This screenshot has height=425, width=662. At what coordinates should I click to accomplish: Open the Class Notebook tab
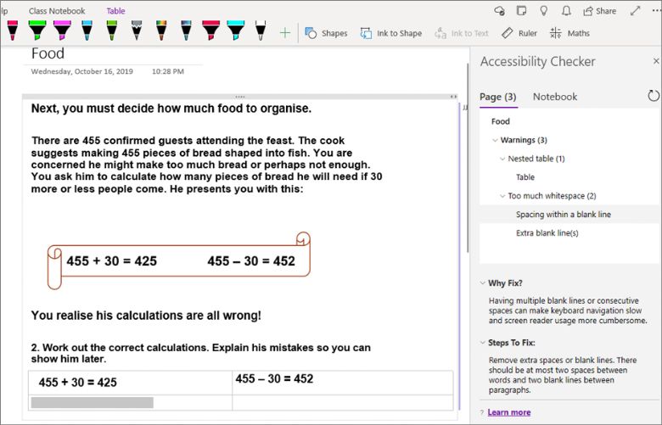click(57, 11)
